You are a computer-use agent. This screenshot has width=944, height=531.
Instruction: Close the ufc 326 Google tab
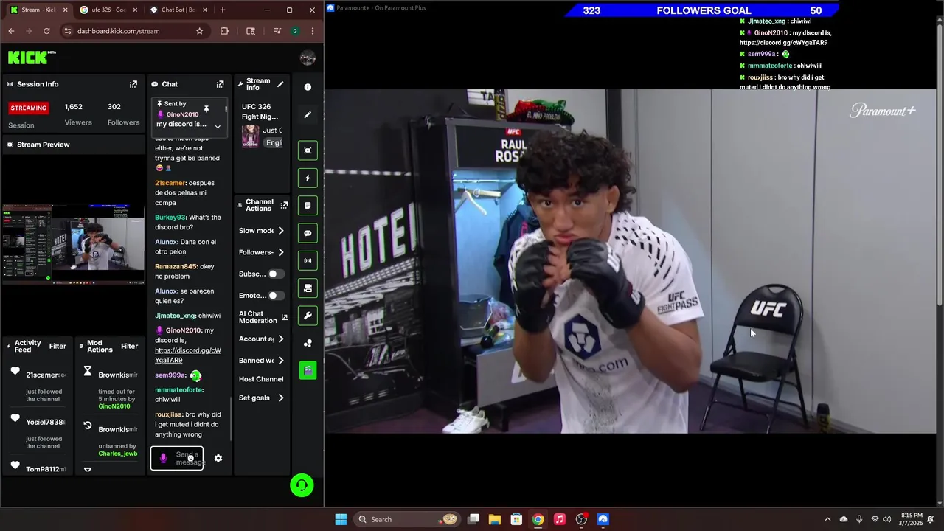point(134,10)
